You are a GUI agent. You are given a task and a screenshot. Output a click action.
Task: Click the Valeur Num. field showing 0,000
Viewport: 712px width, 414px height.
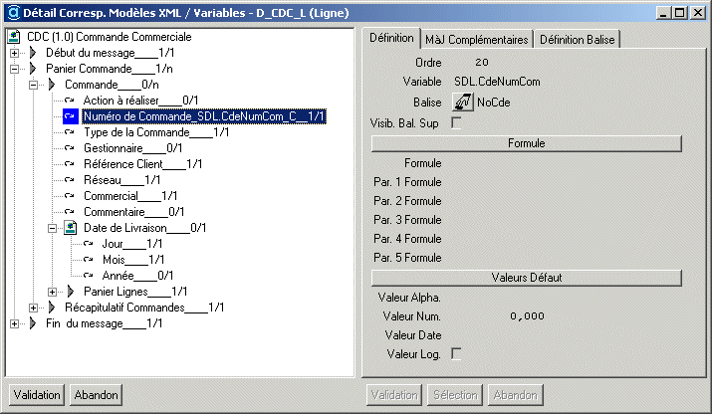526,315
